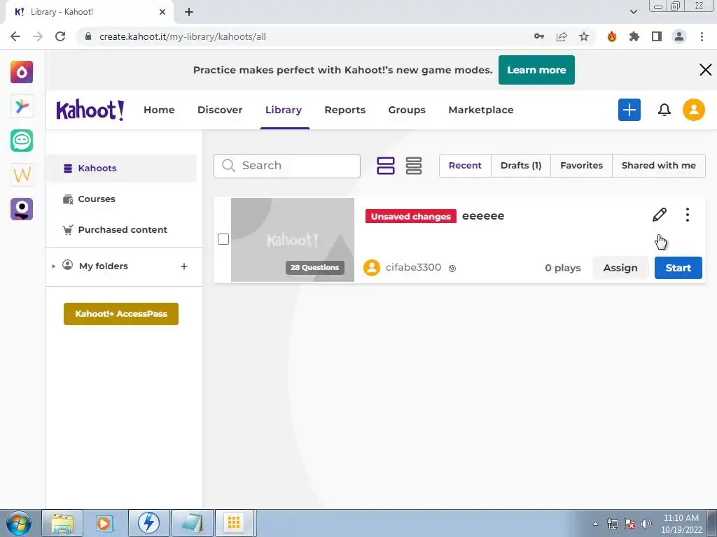Go back using browser back arrow

(x=15, y=36)
